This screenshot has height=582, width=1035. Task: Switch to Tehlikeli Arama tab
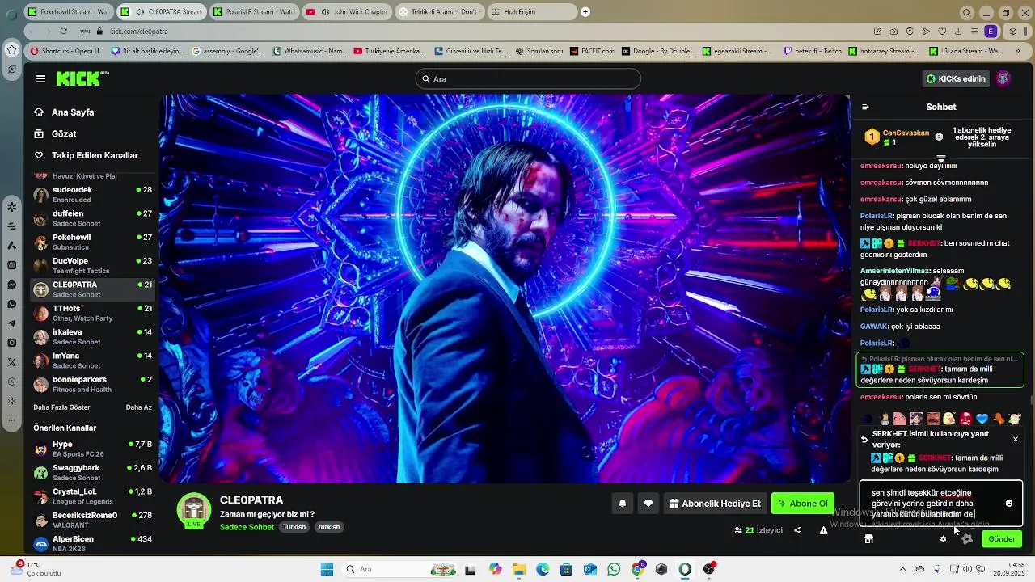[x=441, y=12]
